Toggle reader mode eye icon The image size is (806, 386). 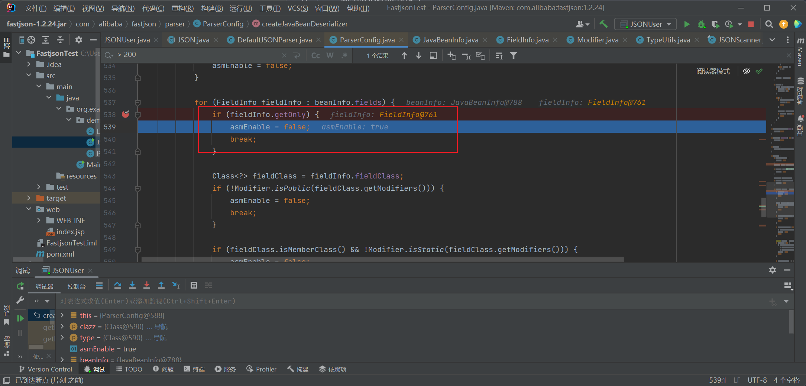click(747, 71)
